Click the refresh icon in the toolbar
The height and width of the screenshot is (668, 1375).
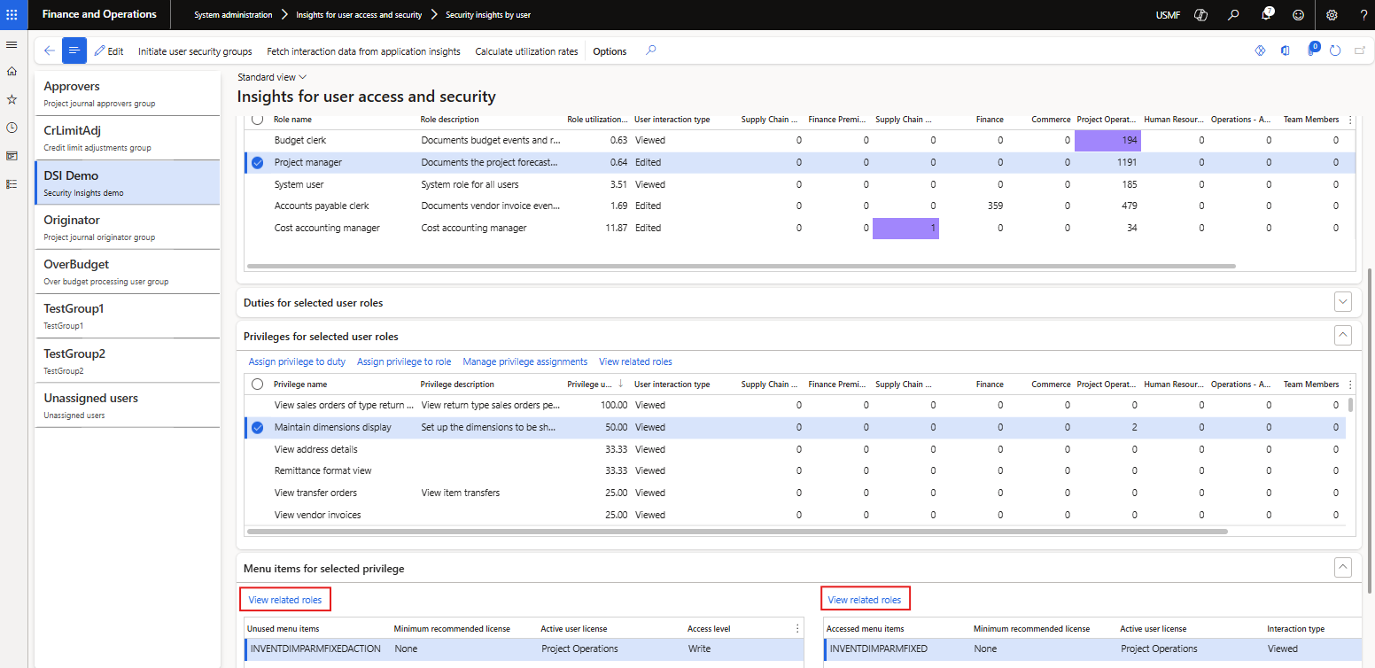pos(1335,51)
